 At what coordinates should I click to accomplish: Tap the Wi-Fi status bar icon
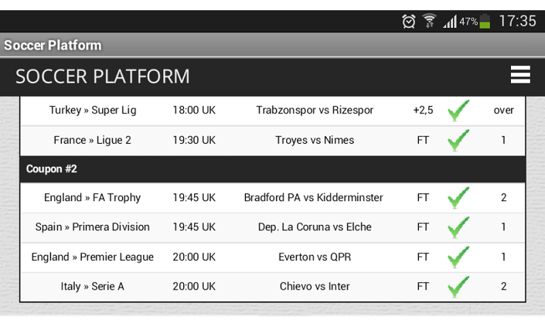tap(429, 21)
